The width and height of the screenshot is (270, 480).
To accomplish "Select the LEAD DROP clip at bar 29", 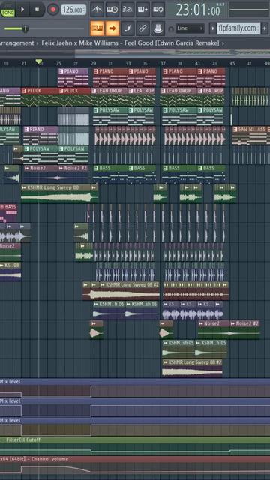I will 110,97.
